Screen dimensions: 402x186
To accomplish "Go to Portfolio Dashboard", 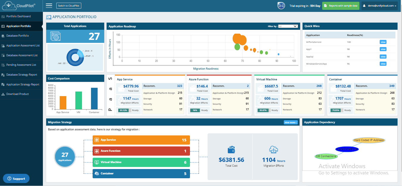I will tap(18, 16).
